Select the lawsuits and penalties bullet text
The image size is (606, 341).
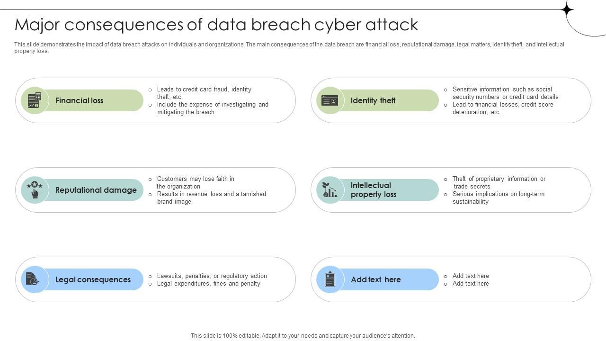point(212,276)
